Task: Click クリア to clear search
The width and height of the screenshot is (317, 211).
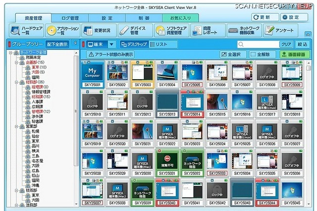Action: tap(286, 44)
